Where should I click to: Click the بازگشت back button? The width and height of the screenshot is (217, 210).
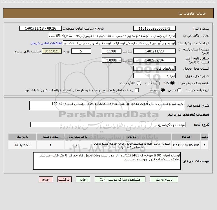click(x=65, y=180)
